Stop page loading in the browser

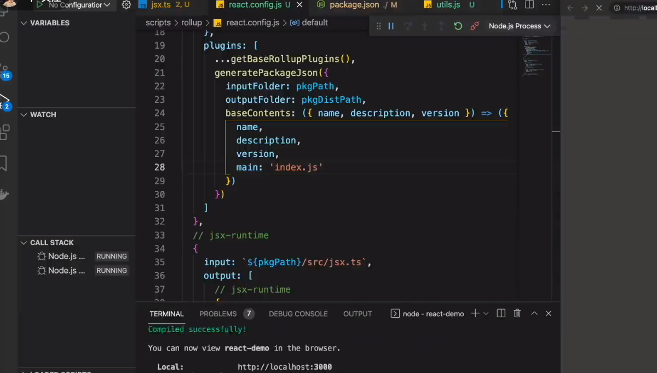click(599, 8)
